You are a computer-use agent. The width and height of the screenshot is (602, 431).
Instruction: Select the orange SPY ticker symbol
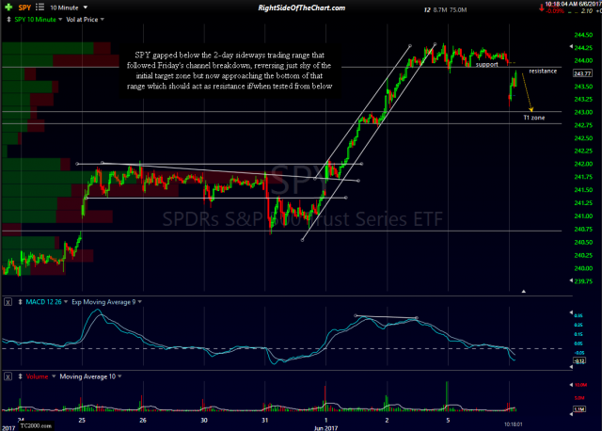coord(24,8)
